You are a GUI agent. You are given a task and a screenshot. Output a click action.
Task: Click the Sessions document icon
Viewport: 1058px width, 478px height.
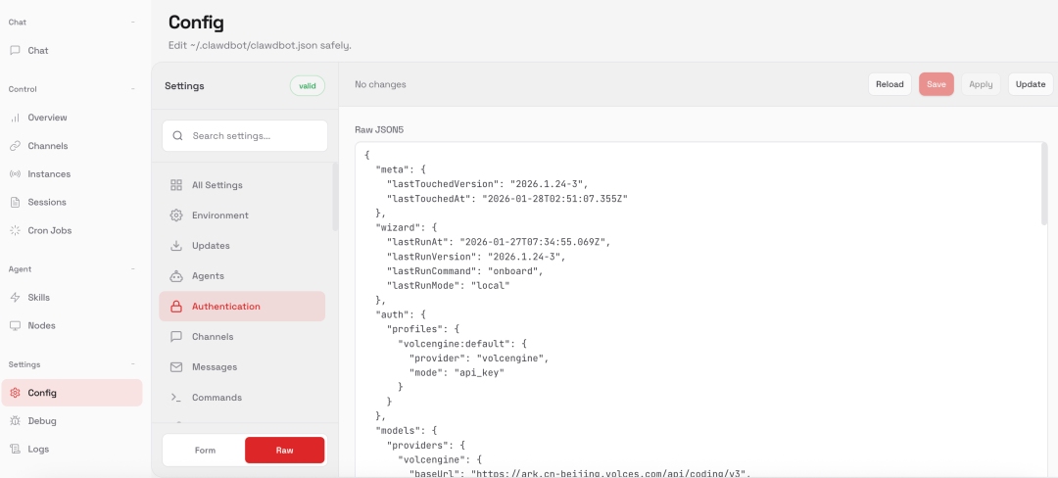pyautogui.click(x=15, y=202)
